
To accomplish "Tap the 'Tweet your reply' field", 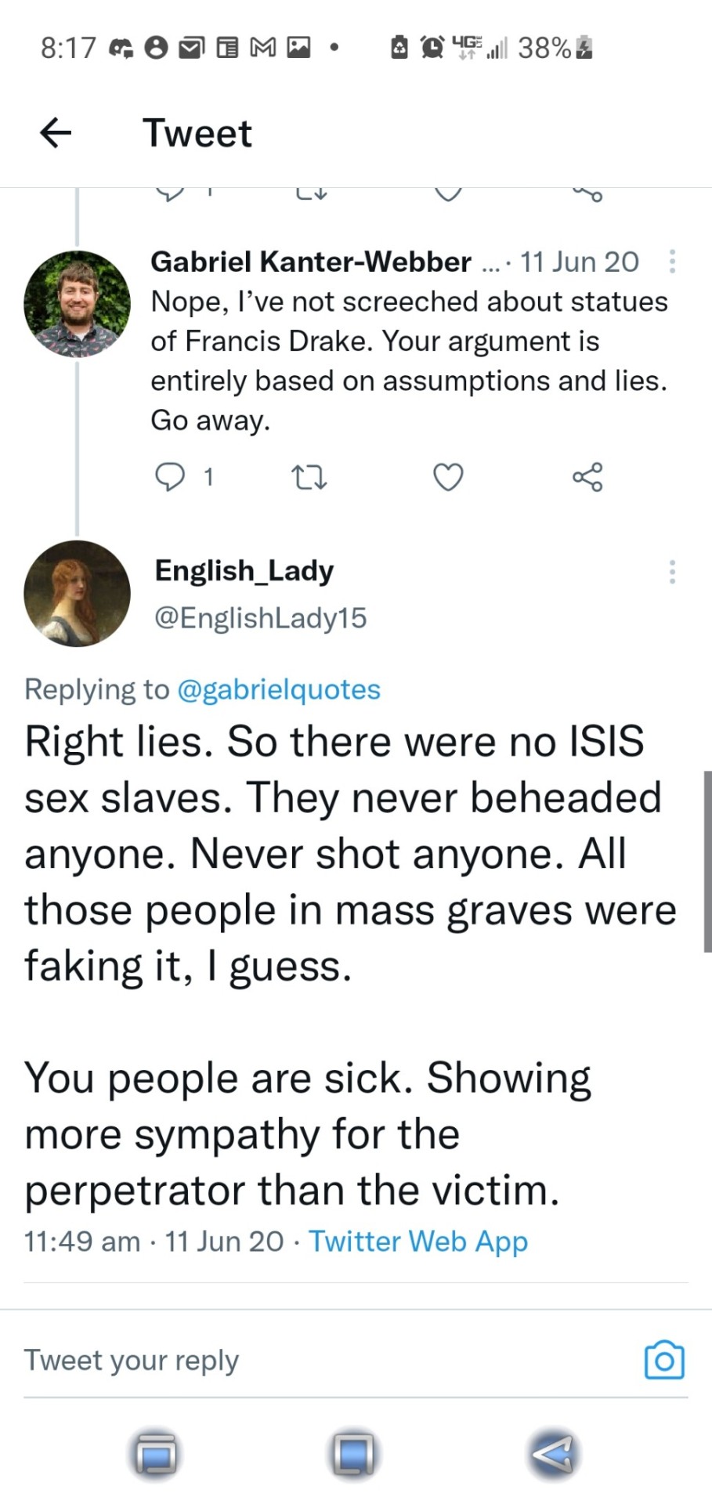I will pos(313,1361).
